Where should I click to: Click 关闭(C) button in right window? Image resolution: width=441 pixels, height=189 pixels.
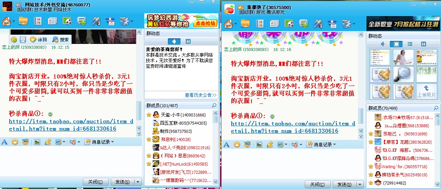point(317,184)
